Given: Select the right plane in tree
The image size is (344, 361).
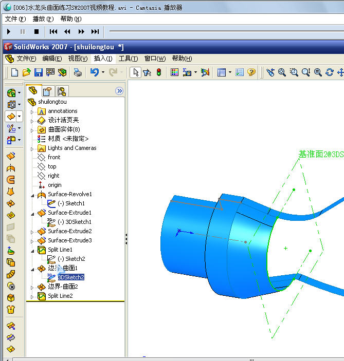Looking at the screenshot, I should 53,176.
